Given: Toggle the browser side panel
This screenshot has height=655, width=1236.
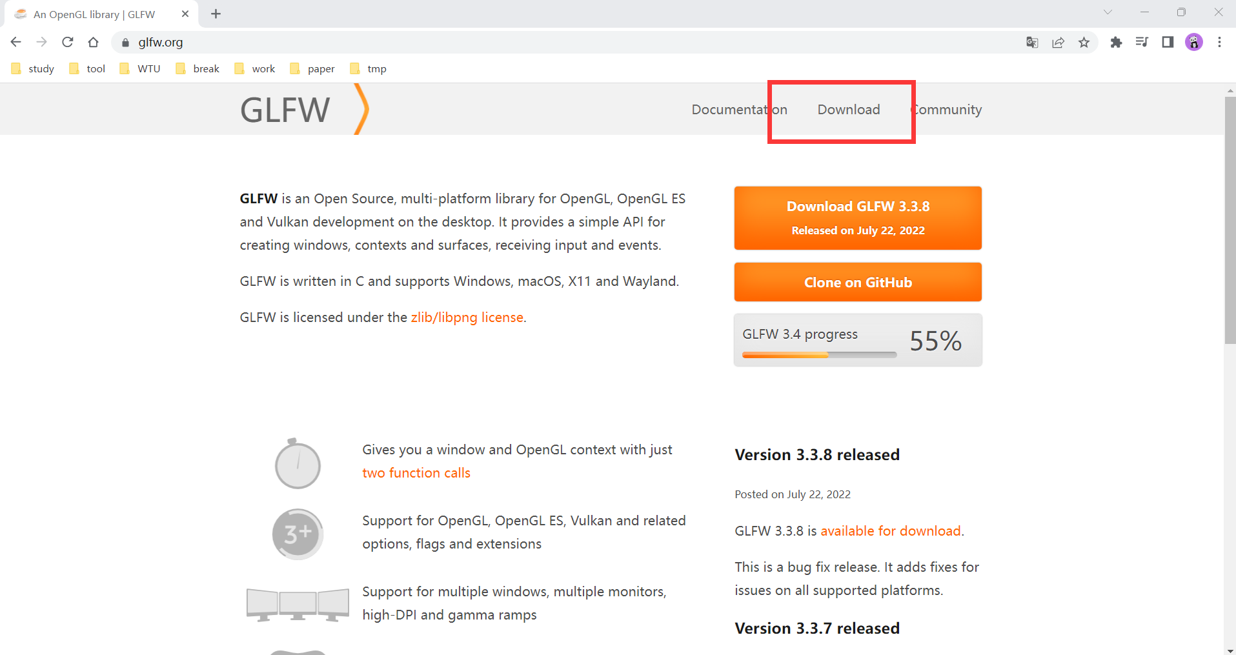Looking at the screenshot, I should pos(1168,43).
